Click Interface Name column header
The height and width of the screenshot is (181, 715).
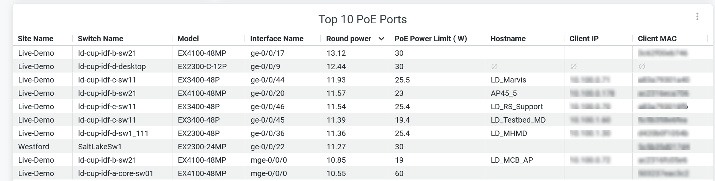[276, 39]
